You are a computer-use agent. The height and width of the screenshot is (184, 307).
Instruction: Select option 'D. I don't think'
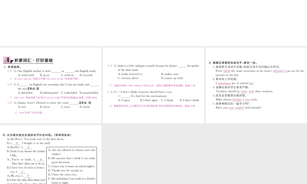pyautogui.click(x=189, y=100)
